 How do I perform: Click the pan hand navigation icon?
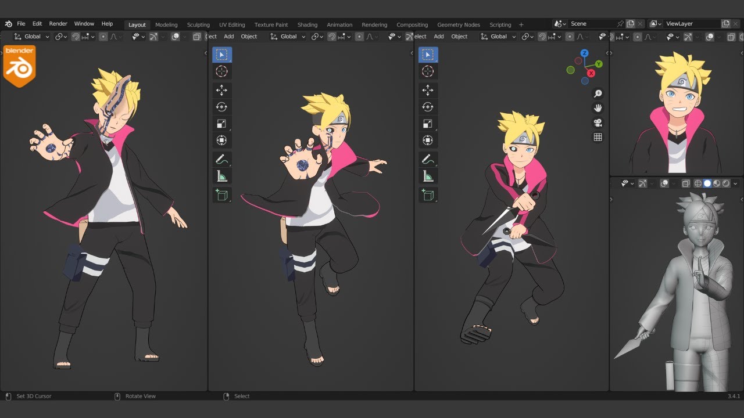[x=598, y=108]
